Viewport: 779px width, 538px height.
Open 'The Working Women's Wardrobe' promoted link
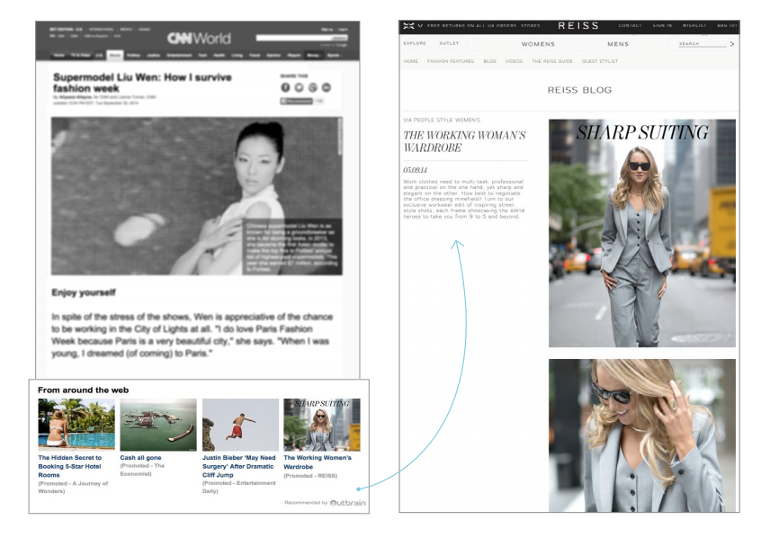point(318,462)
